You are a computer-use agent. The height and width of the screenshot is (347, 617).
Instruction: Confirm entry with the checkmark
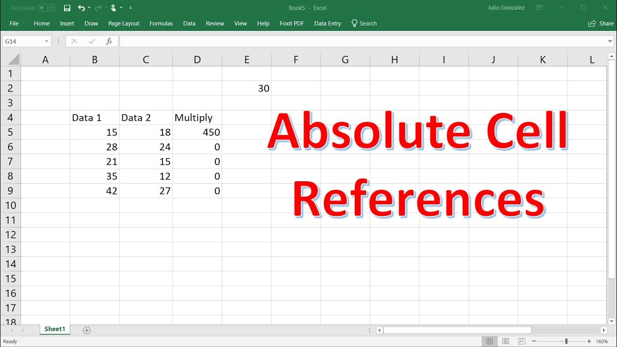coord(92,41)
